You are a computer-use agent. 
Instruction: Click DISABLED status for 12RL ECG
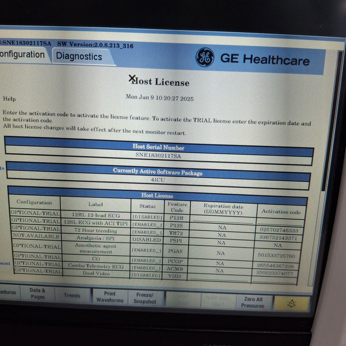click(147, 217)
